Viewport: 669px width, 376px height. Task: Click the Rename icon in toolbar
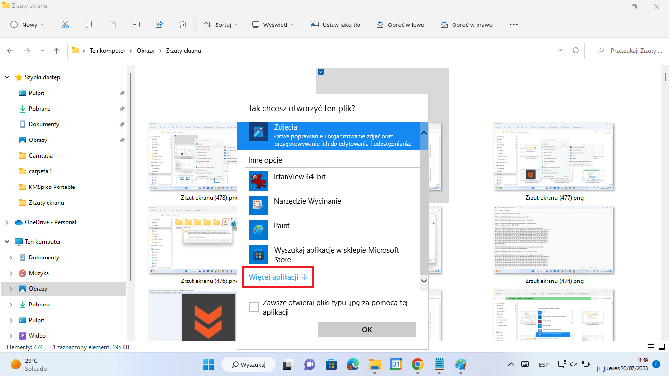(x=136, y=24)
